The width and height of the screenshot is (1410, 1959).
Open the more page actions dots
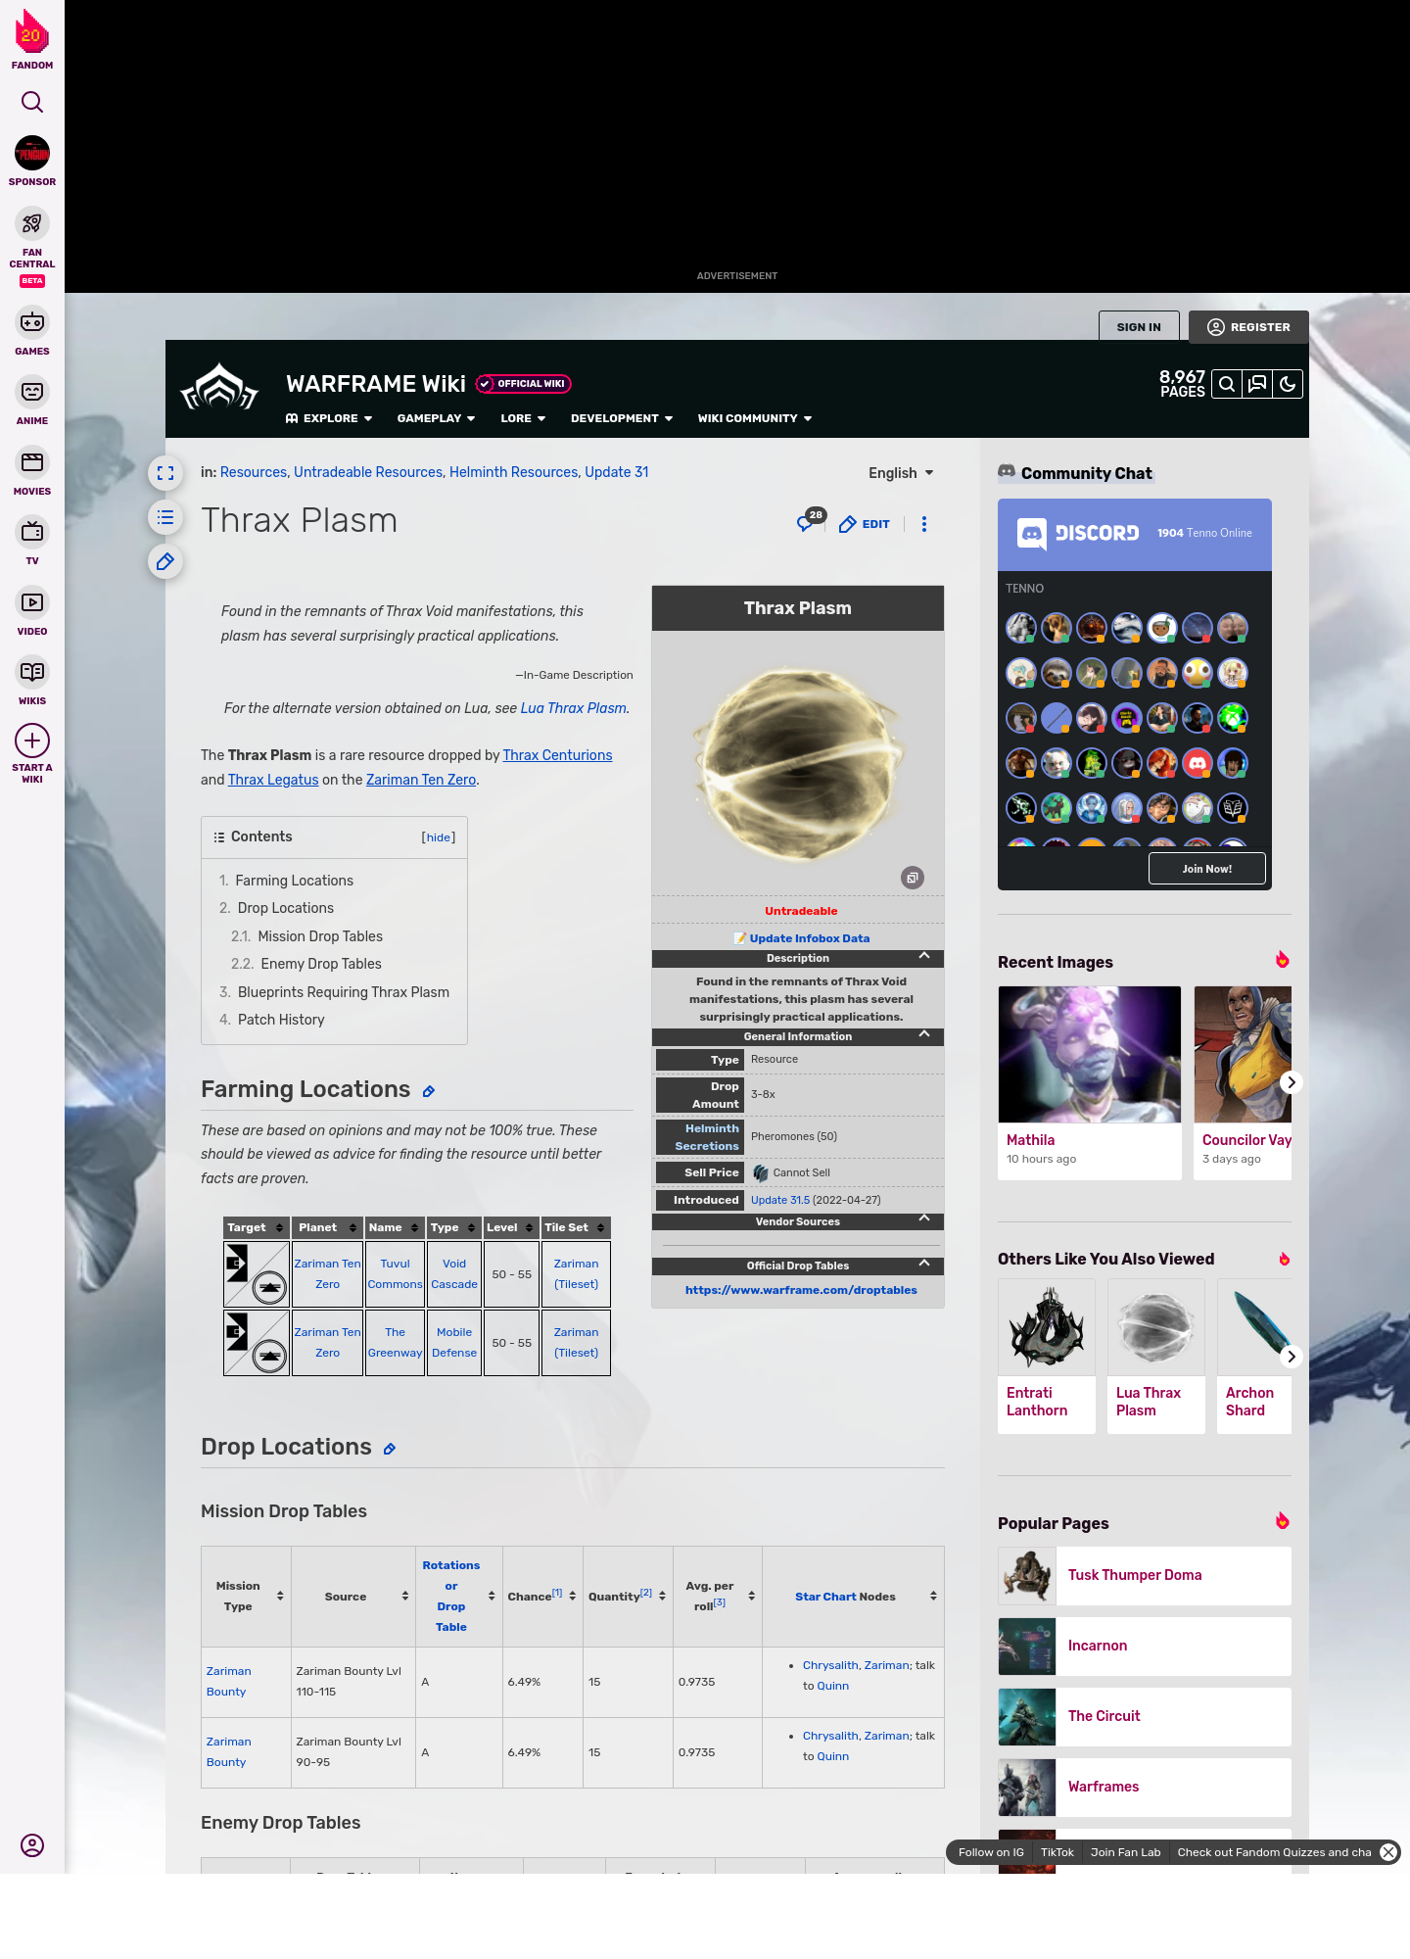click(x=924, y=524)
